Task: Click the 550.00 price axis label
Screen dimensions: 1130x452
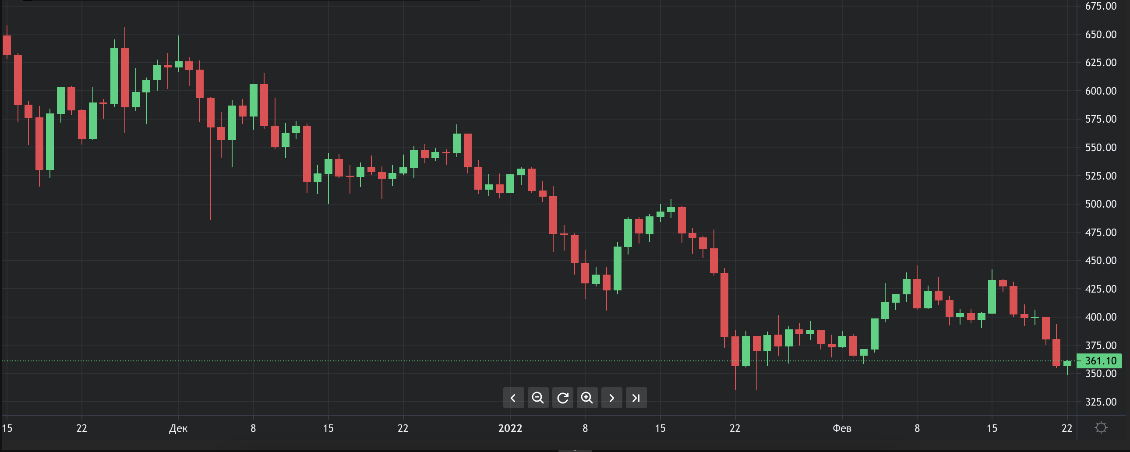Action: [1101, 148]
